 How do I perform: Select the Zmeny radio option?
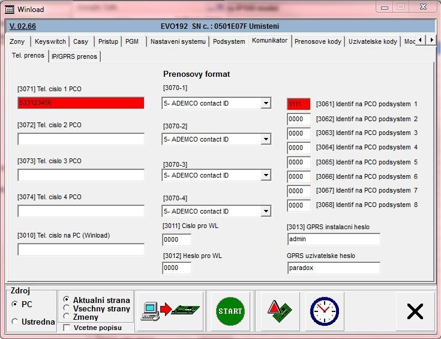click(x=67, y=317)
